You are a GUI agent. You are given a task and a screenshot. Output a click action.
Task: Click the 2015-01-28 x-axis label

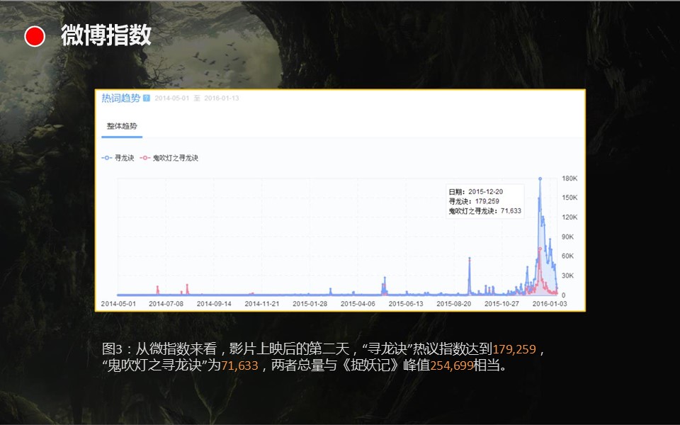pyautogui.click(x=310, y=304)
